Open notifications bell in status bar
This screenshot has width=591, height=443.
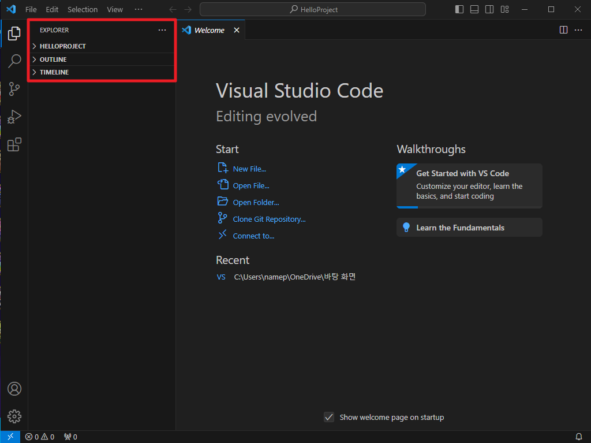[x=579, y=437]
